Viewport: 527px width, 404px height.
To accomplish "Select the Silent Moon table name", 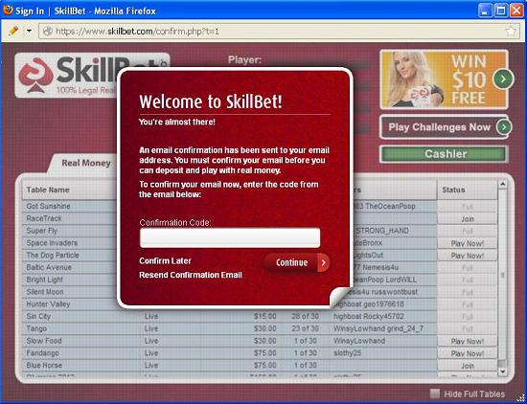I will [45, 292].
